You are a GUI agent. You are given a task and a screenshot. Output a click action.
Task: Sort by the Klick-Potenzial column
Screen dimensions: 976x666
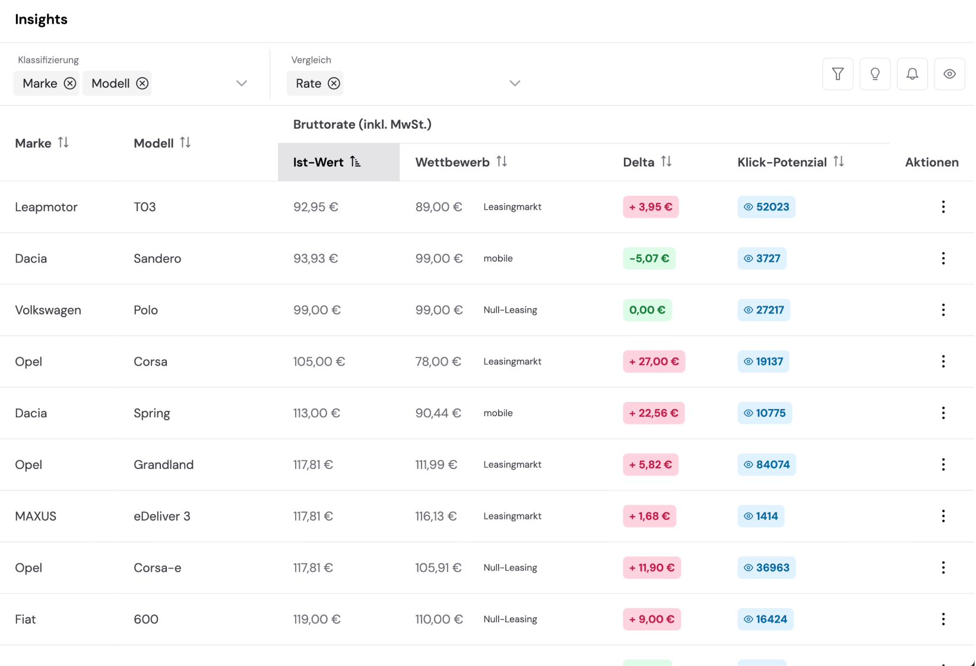click(x=838, y=162)
